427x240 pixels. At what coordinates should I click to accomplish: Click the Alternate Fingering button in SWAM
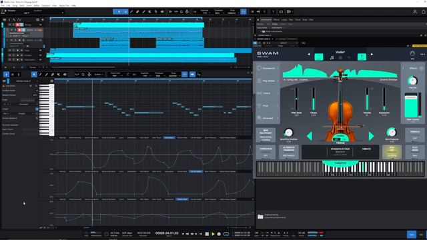pyautogui.click(x=288, y=152)
